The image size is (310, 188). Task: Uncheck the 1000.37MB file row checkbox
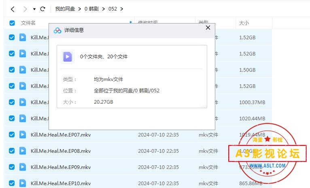(x=12, y=103)
